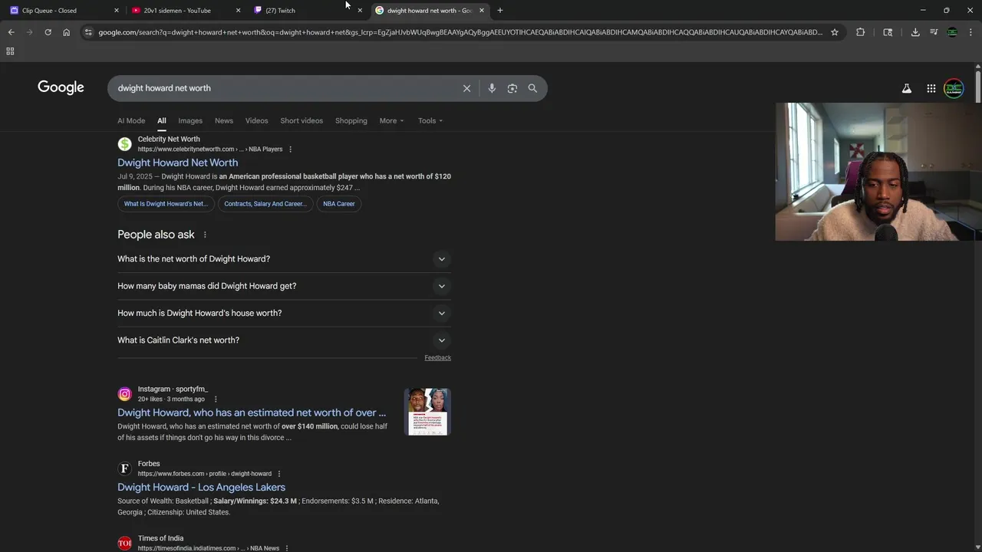Image resolution: width=982 pixels, height=552 pixels.
Task: Switch to Videos results tab
Action: 256,120
